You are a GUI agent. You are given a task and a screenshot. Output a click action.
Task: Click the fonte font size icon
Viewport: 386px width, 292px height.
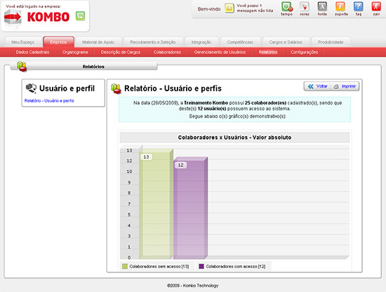pyautogui.click(x=322, y=6)
